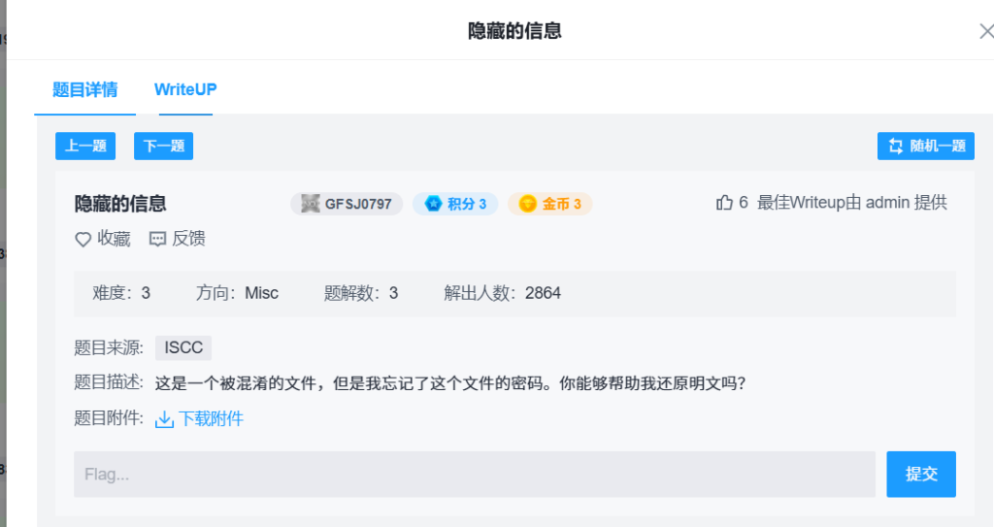Open the 下载附件 download link

click(211, 419)
